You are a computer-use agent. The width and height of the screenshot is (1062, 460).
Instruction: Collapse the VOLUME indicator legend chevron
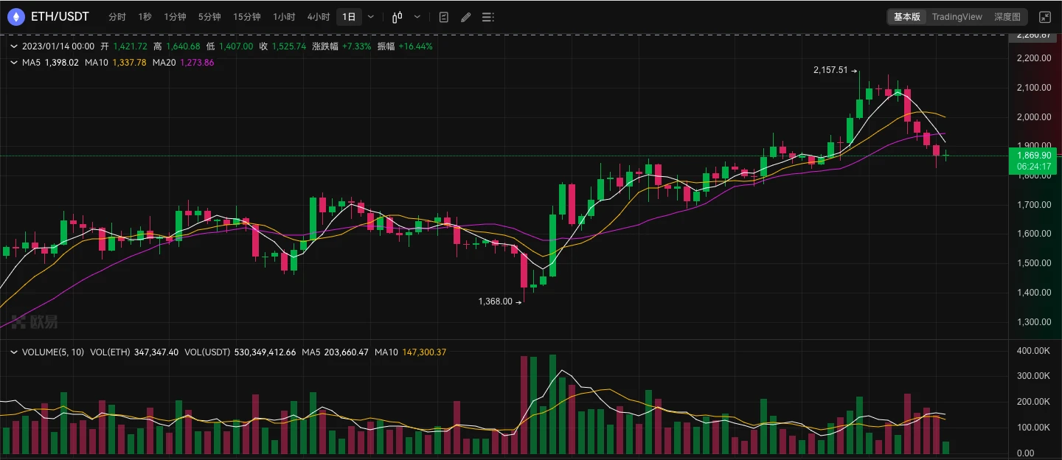pos(15,352)
